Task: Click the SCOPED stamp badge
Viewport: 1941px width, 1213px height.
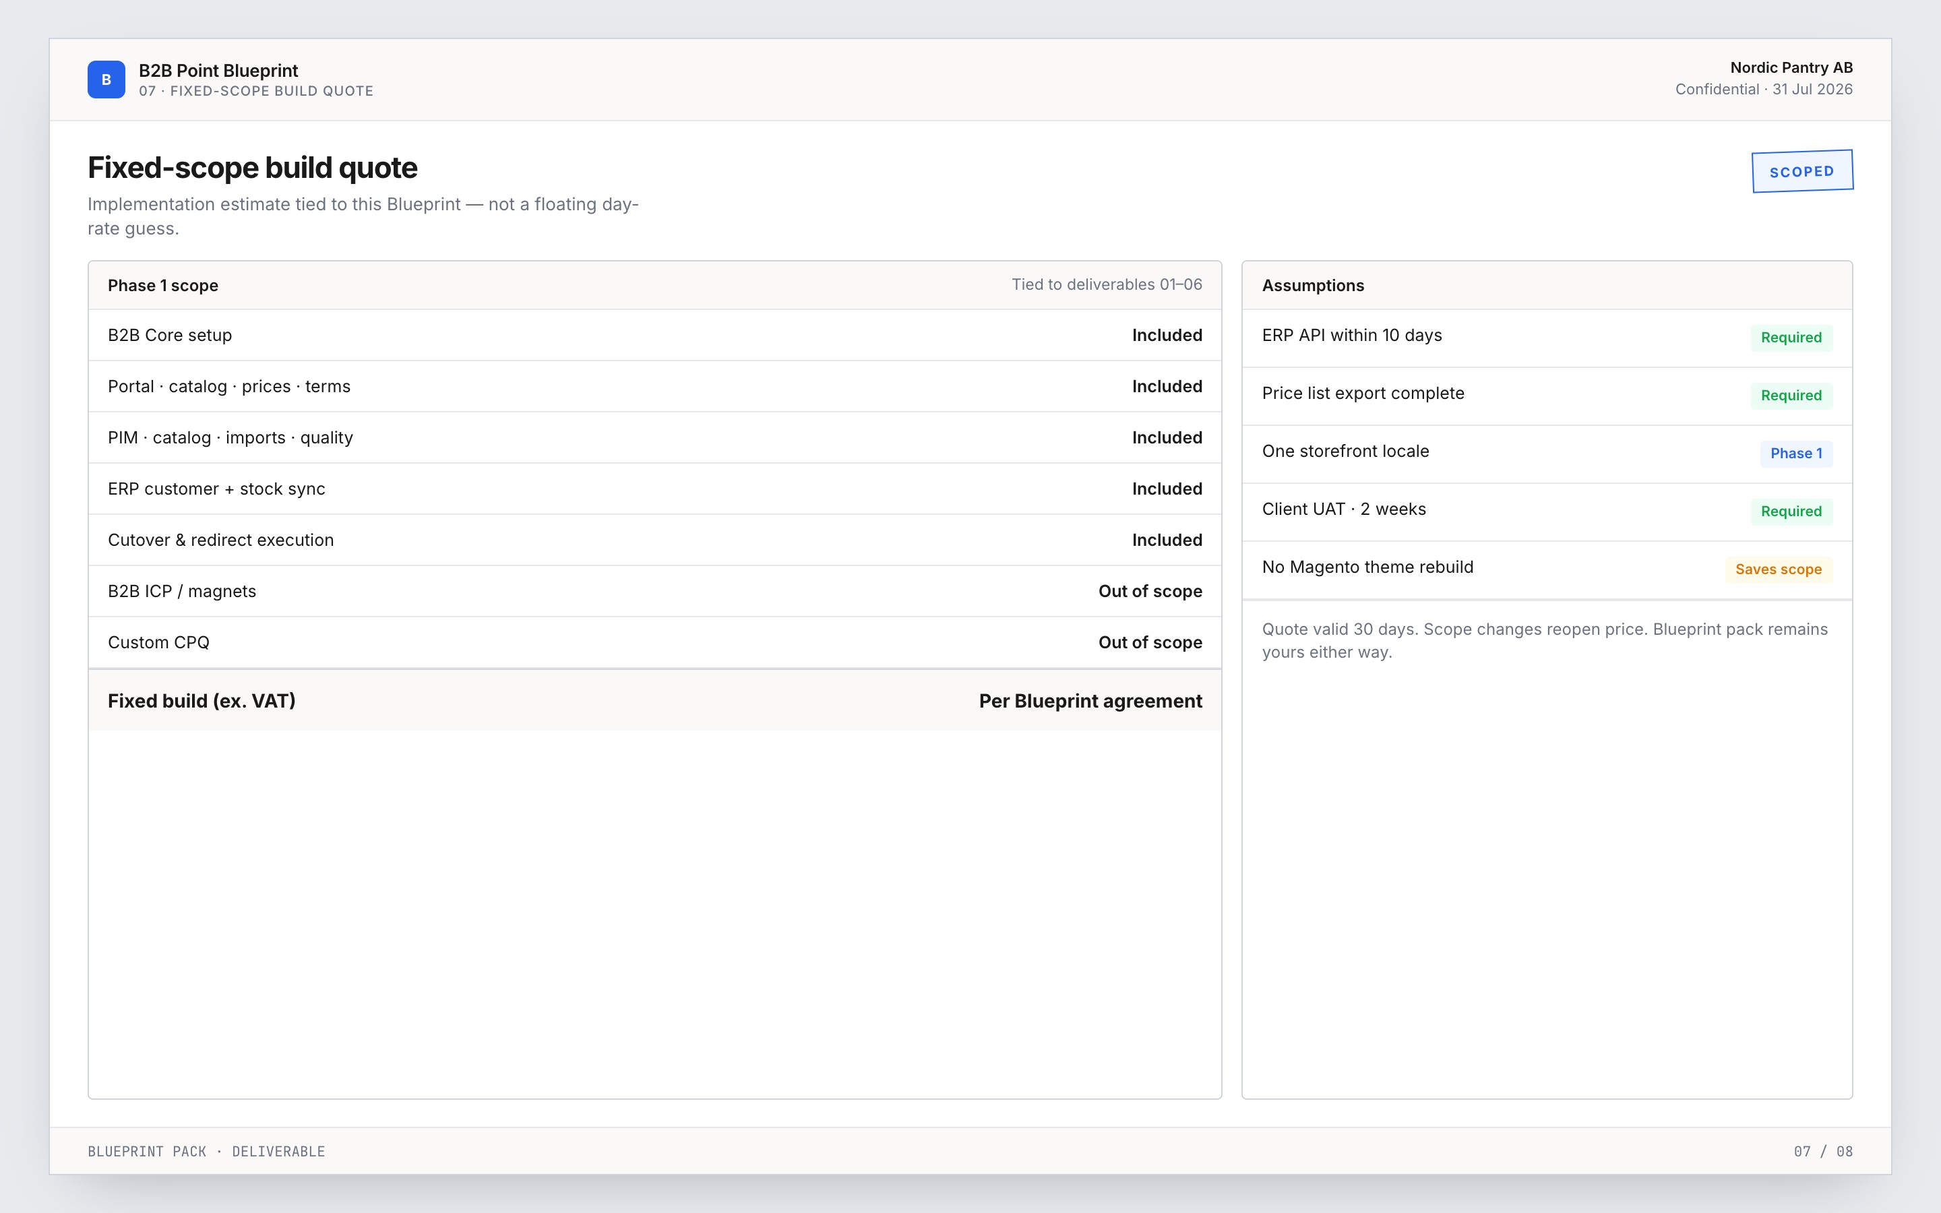Action: pyautogui.click(x=1801, y=171)
